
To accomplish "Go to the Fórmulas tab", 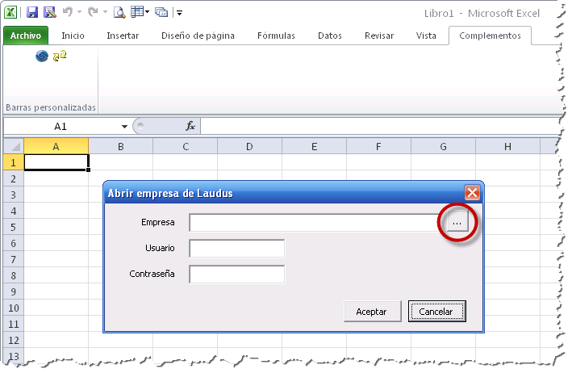I will pos(276,36).
